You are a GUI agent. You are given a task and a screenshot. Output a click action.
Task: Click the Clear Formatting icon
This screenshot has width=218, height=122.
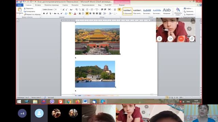76,9
